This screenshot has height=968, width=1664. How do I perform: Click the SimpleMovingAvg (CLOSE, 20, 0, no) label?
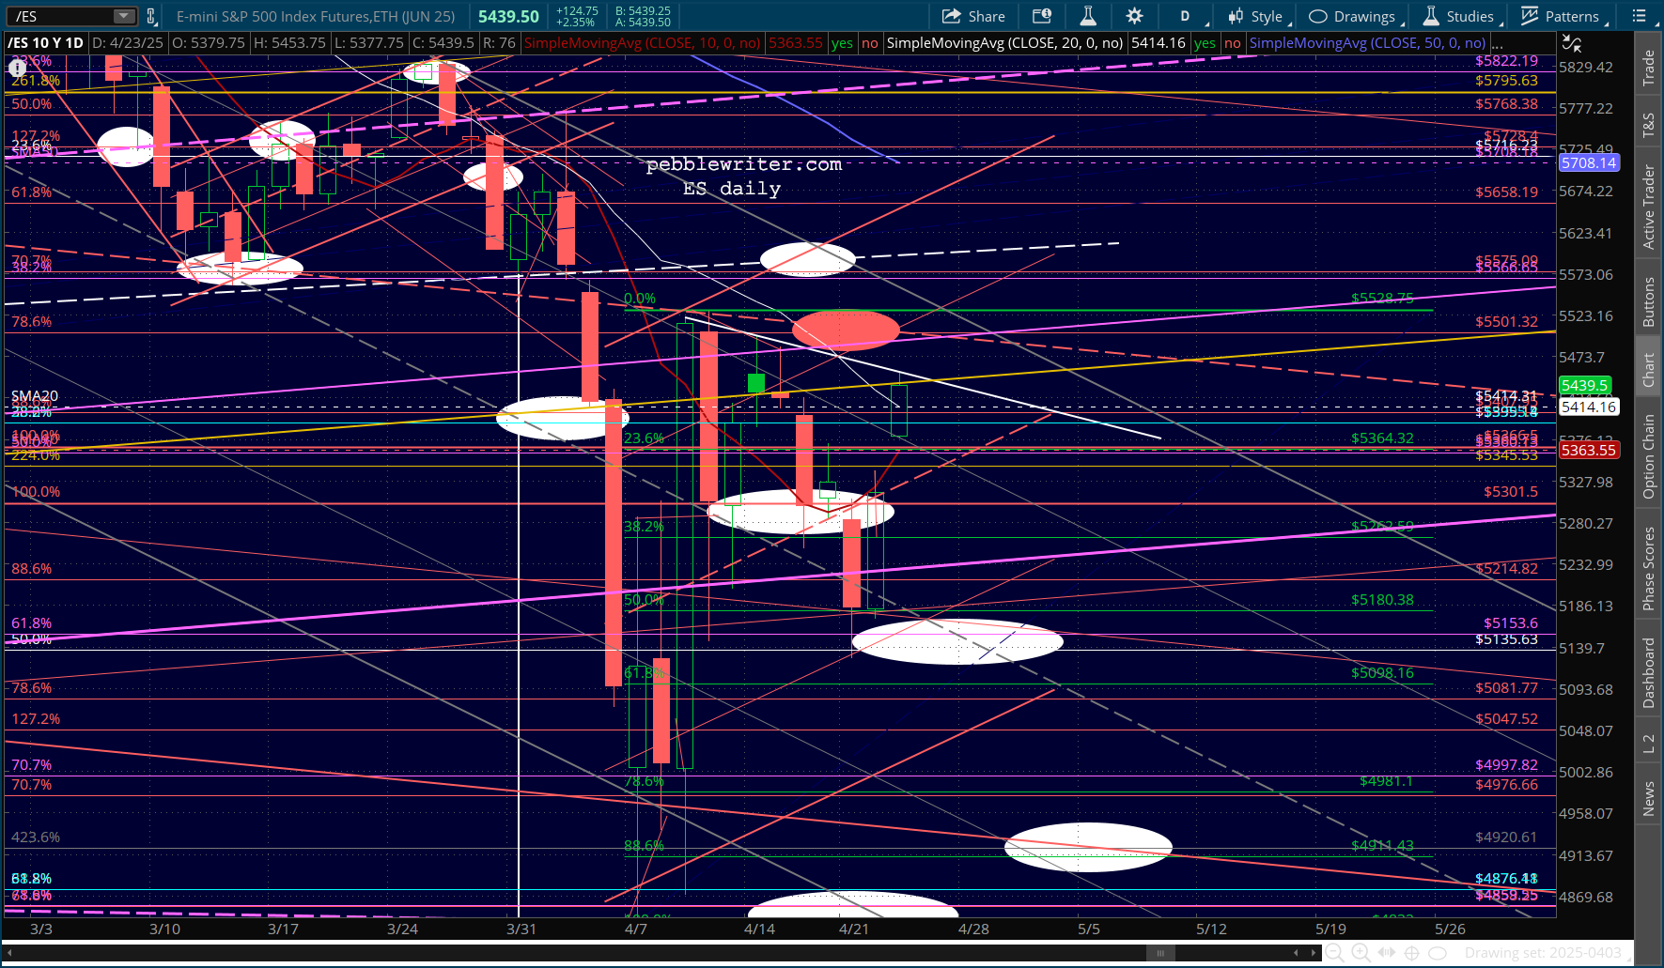coord(1004,43)
